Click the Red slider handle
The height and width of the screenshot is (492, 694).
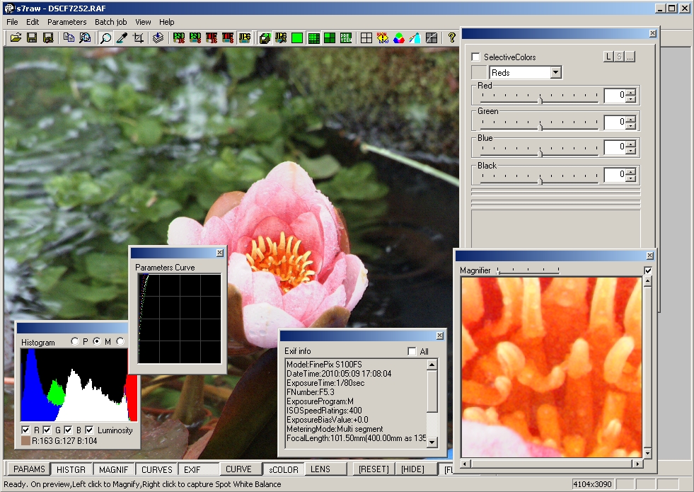pos(540,101)
